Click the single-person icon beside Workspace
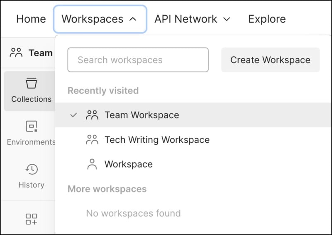 pos(92,164)
